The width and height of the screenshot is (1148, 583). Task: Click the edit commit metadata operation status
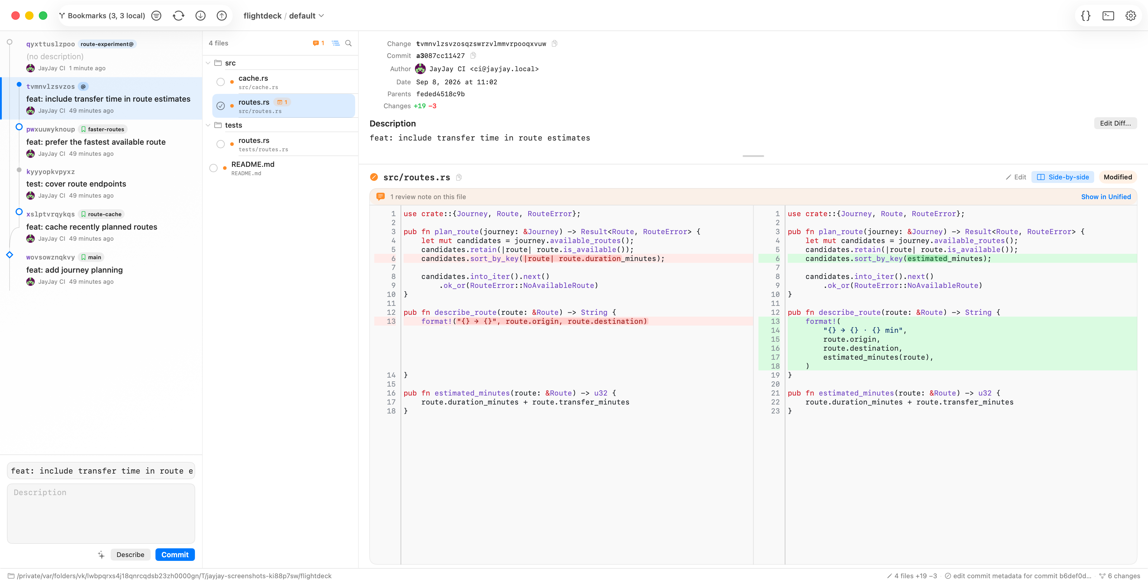(1018, 576)
